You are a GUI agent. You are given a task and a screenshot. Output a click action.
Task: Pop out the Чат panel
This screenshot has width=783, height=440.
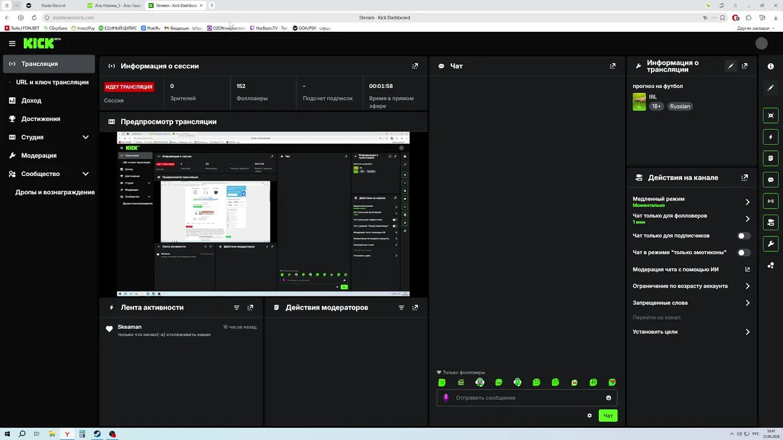click(x=613, y=66)
